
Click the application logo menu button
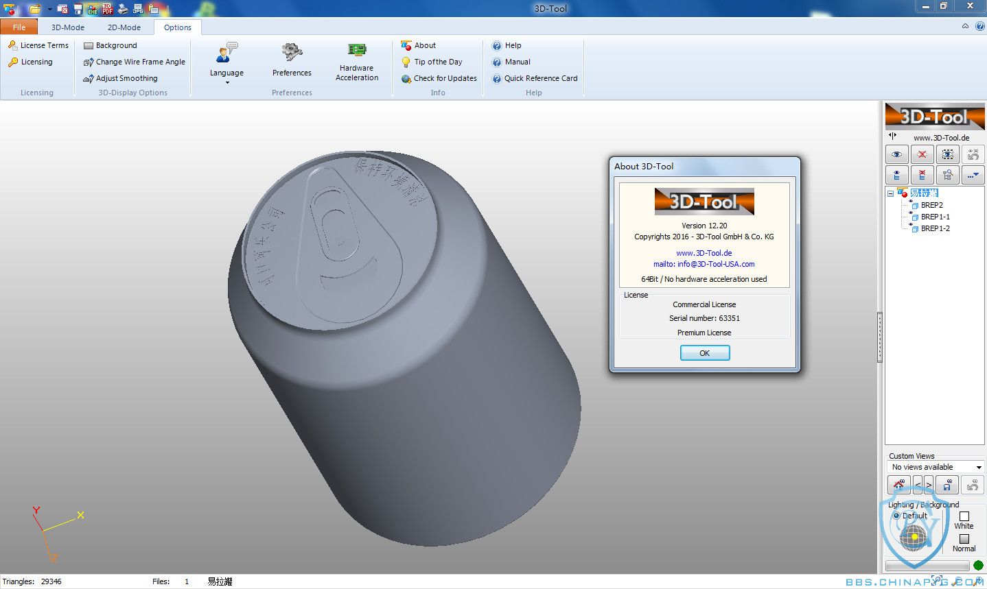(10, 9)
